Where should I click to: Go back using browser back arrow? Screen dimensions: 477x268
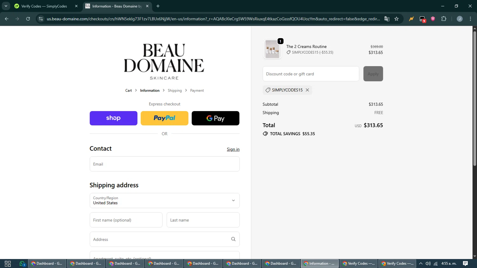(x=7, y=19)
